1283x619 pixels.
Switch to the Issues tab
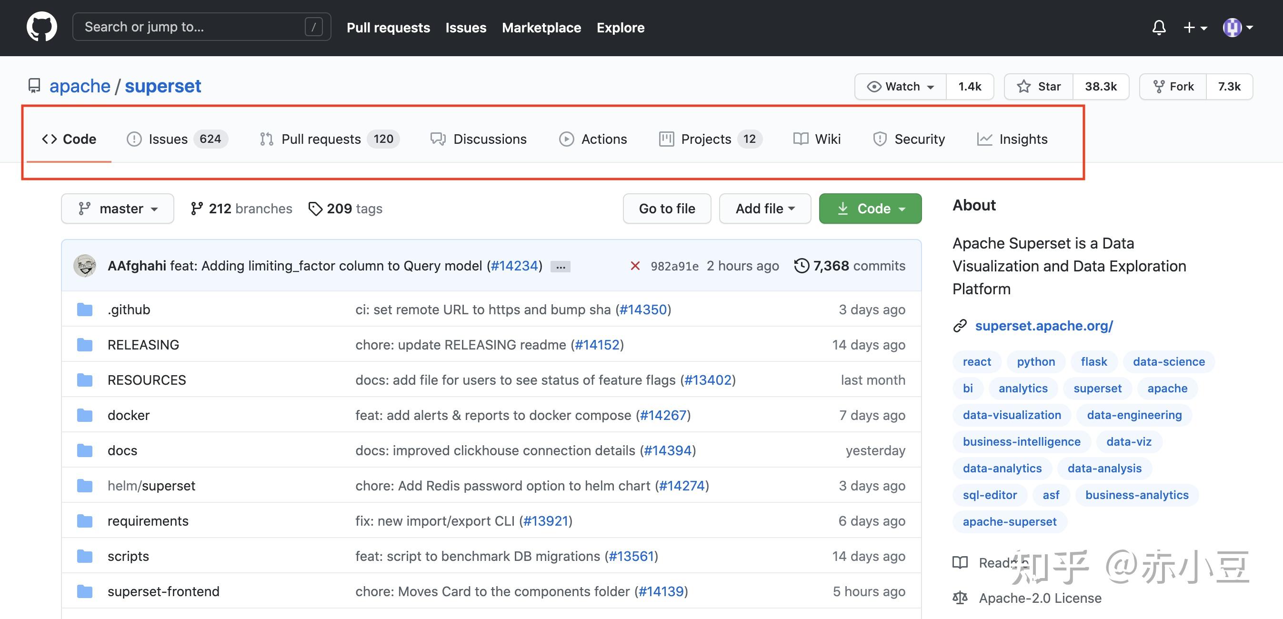click(177, 139)
